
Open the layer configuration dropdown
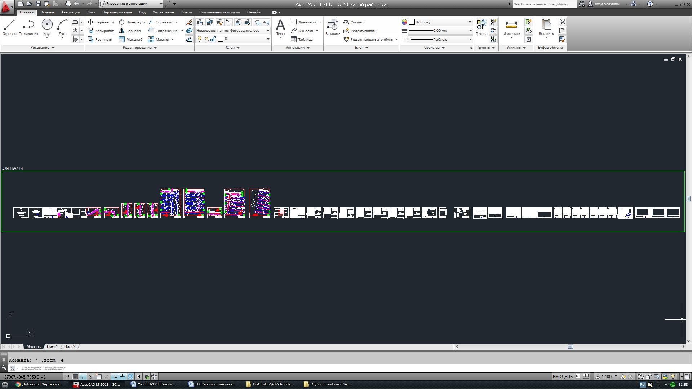232,31
